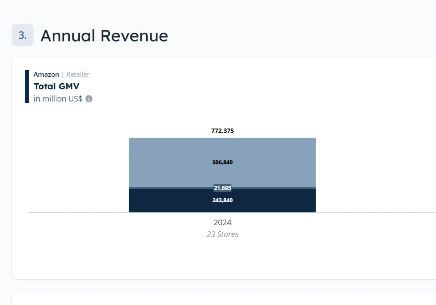Click the 772,375 total value label

click(x=222, y=131)
